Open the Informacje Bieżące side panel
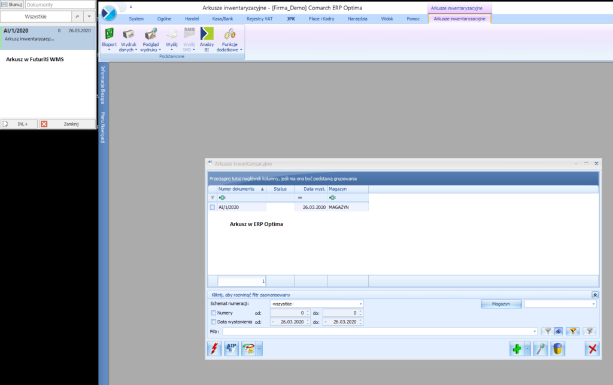This screenshot has height=385, width=613. tap(103, 85)
